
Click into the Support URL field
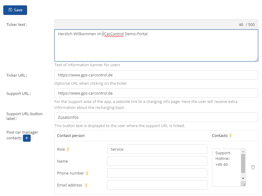click(x=156, y=93)
